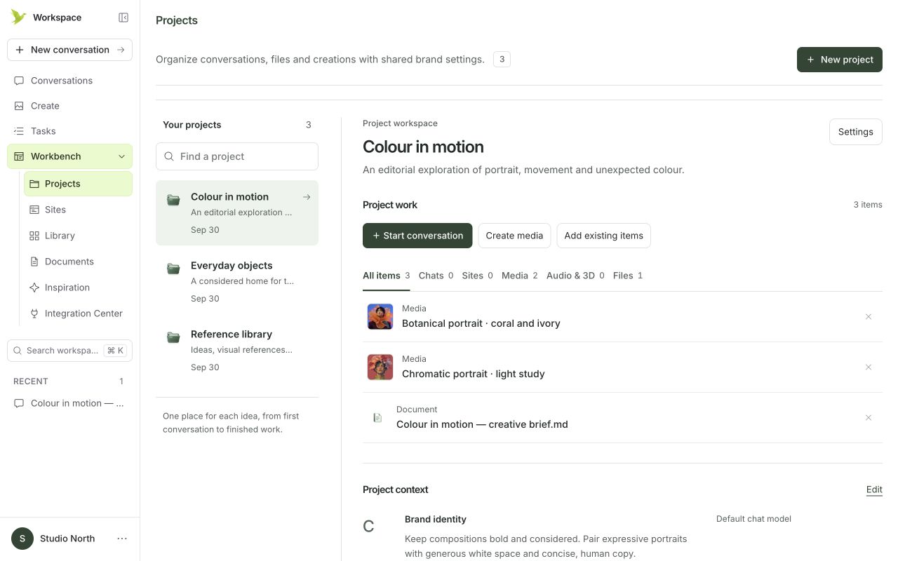The image size is (898, 561).
Task: Click the Reference library folder icon
Action: click(x=173, y=337)
